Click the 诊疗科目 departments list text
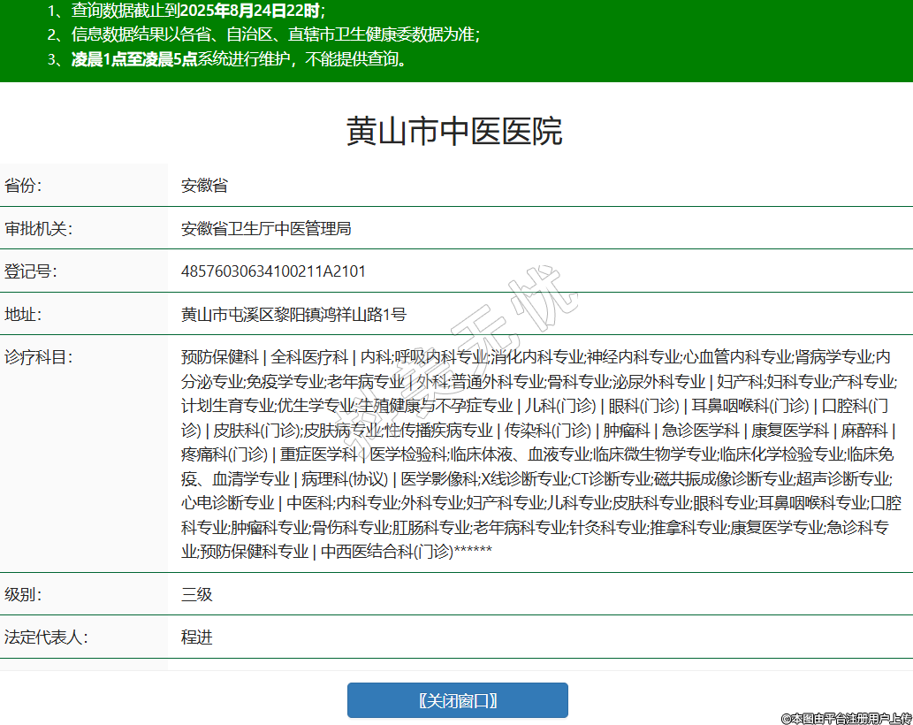Screen dimensions: 913x725 (539, 454)
